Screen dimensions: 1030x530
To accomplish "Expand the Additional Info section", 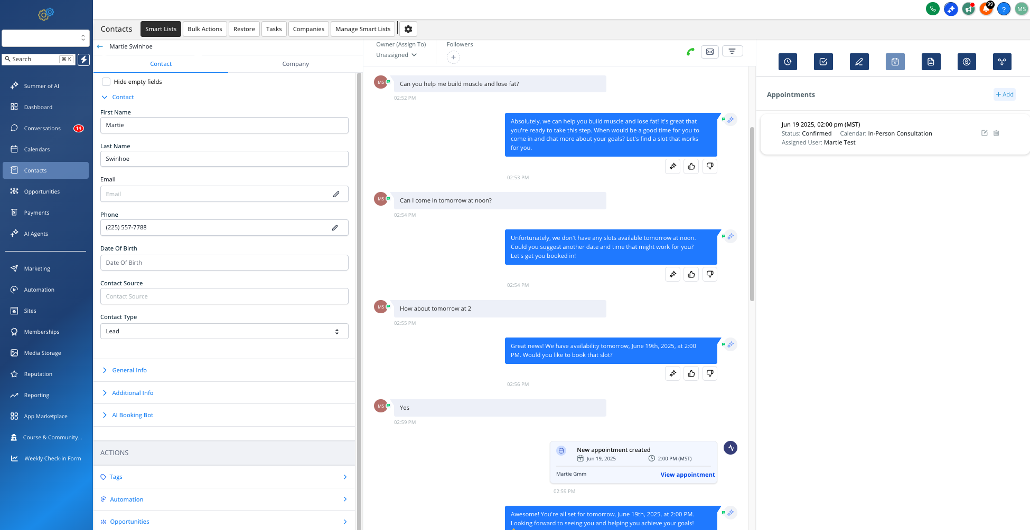I will [x=127, y=393].
